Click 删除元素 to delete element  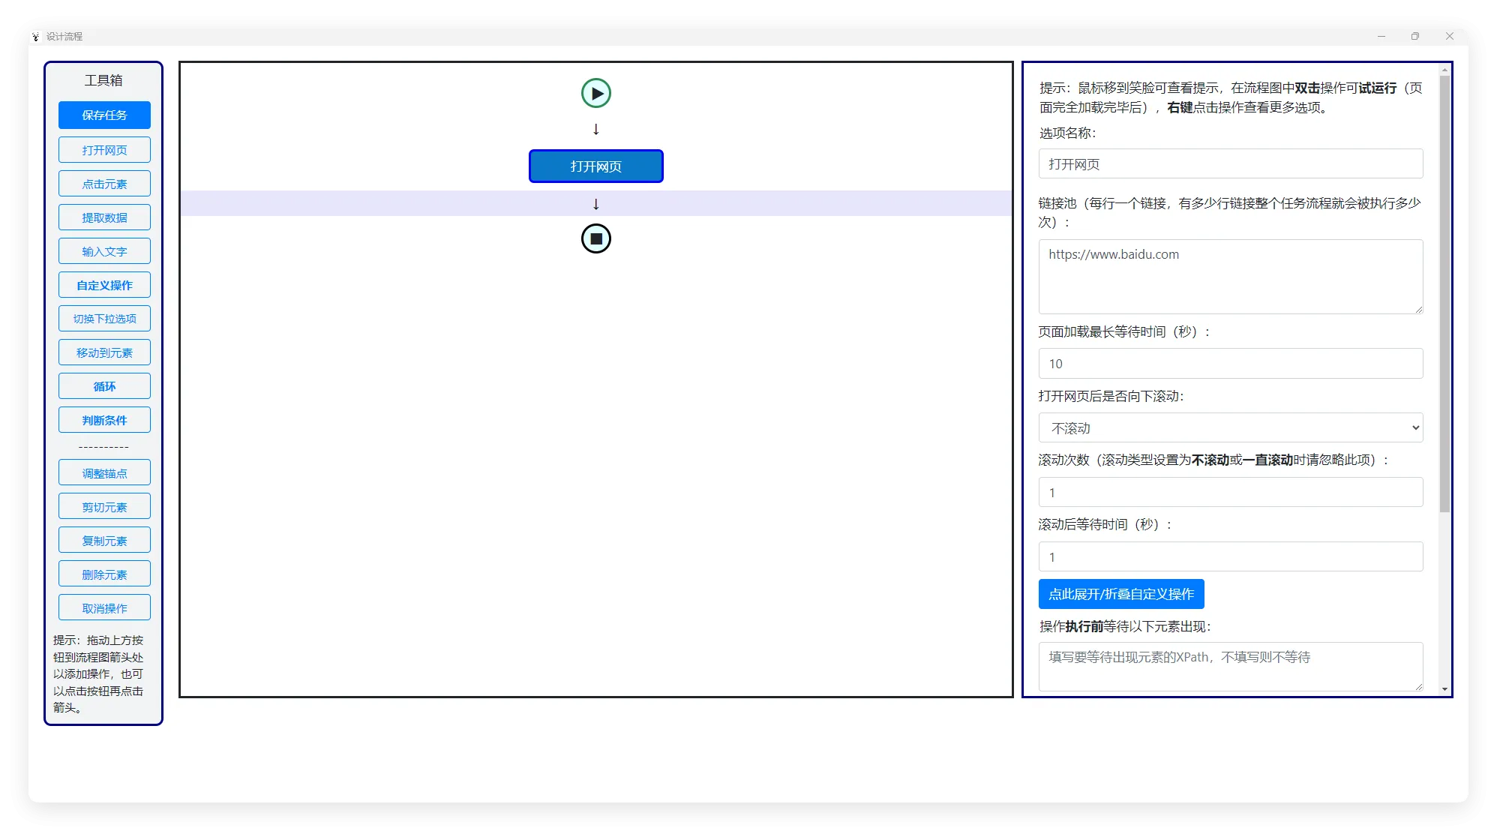(x=104, y=573)
